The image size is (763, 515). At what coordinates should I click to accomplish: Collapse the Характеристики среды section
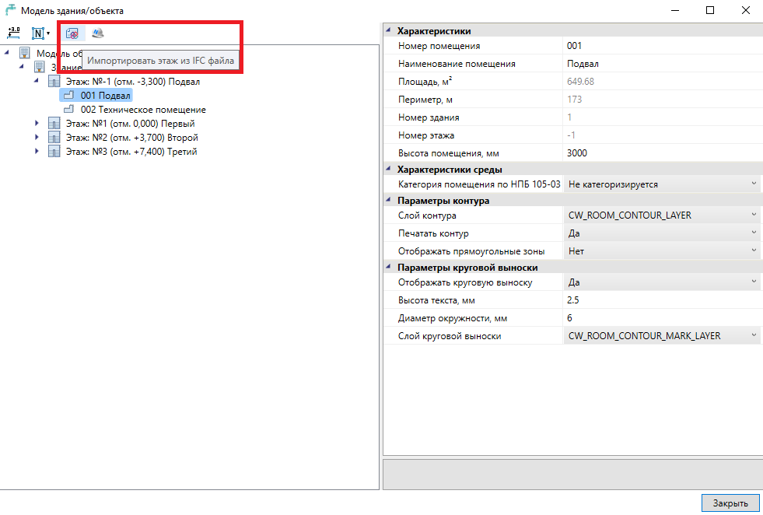(388, 169)
